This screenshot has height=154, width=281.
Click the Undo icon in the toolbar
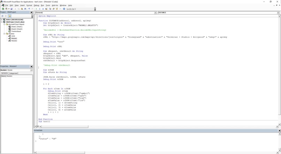point(29,9)
